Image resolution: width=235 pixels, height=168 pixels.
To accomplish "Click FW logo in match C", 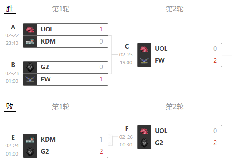I will (x=144, y=61).
